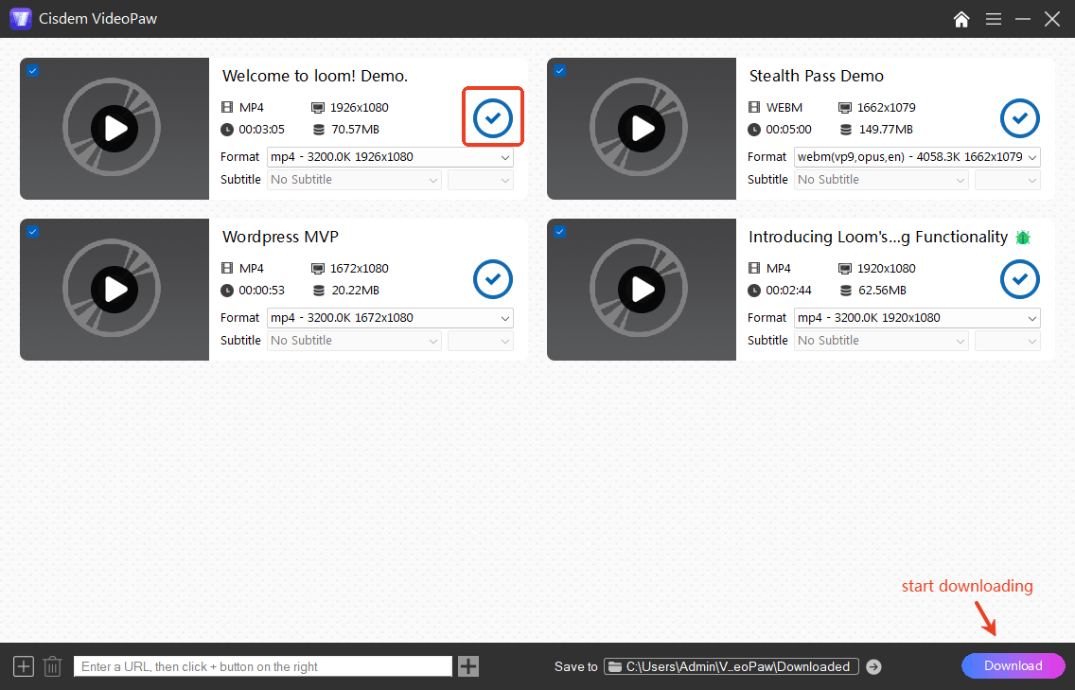Play the Stealth Pass Demo thumbnail
The image size is (1075, 690).
[642, 129]
